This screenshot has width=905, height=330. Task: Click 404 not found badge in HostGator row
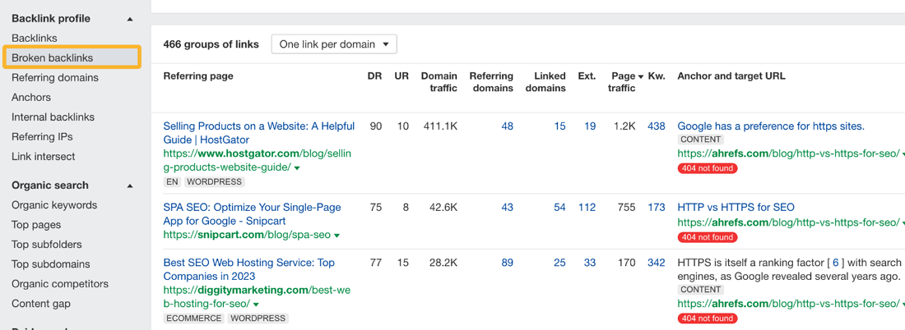point(708,169)
